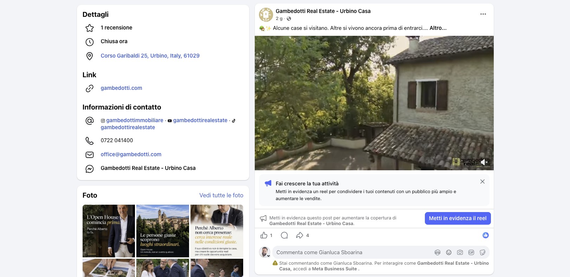Open sticker picker in comment box
Image resolution: width=570 pixels, height=277 pixels.
pyautogui.click(x=482, y=252)
